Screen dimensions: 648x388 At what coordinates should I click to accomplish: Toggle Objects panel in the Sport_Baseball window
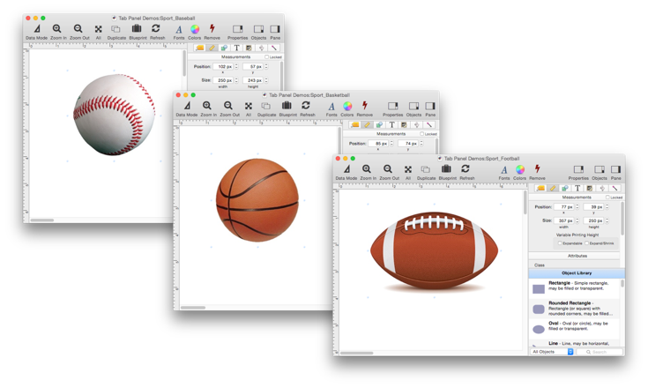[258, 32]
